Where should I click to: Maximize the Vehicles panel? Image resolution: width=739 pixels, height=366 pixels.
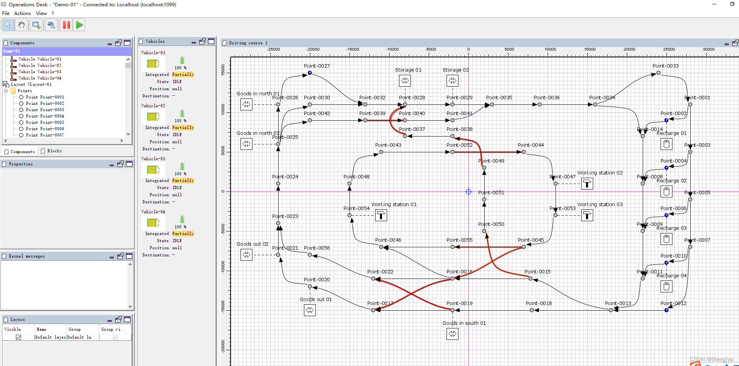[211, 41]
